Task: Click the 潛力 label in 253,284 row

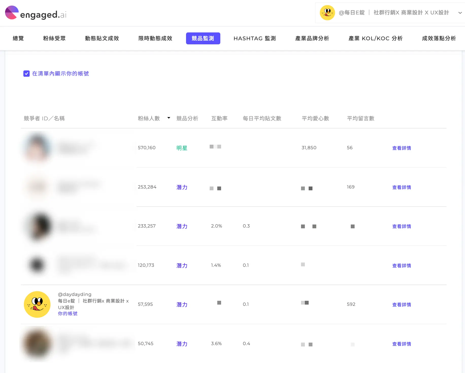Action: point(182,187)
